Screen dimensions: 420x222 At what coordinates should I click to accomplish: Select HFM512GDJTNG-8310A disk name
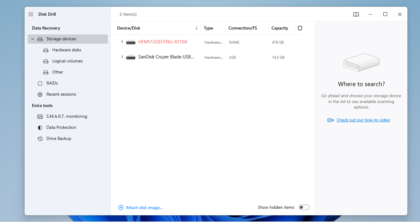click(163, 42)
